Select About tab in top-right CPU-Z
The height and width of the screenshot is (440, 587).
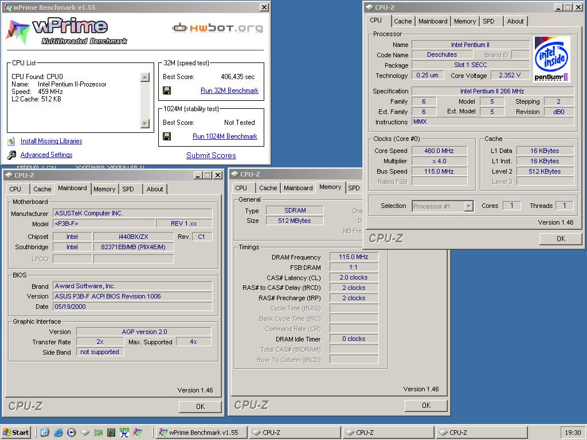515,21
